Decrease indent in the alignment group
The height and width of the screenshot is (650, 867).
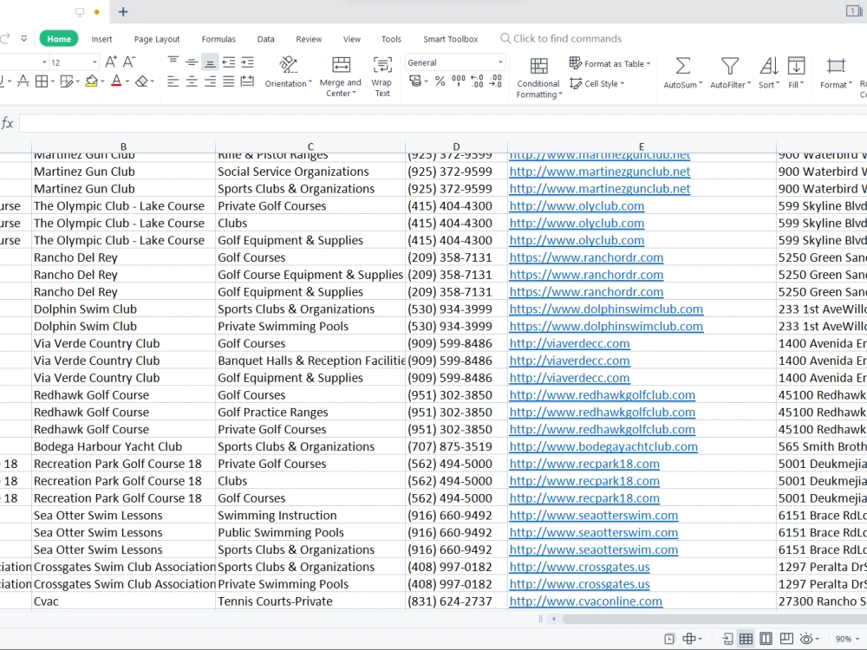(228, 62)
